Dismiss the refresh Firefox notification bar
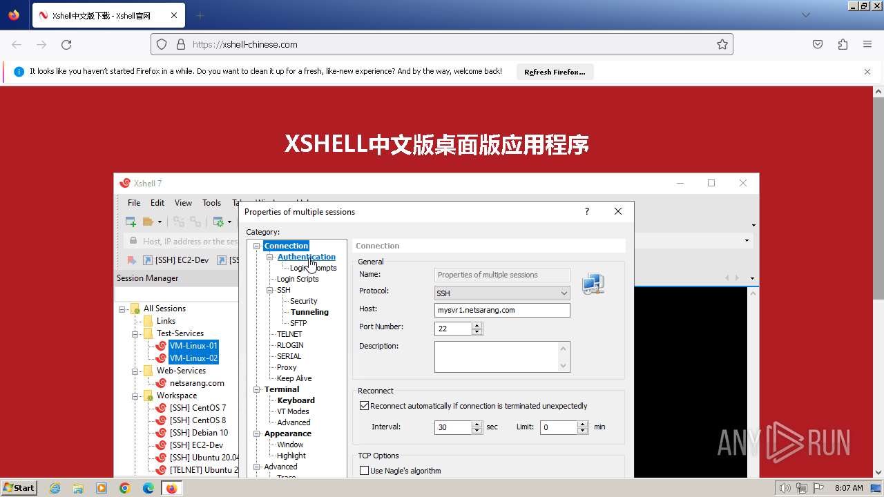The height and width of the screenshot is (497, 884). click(x=867, y=72)
